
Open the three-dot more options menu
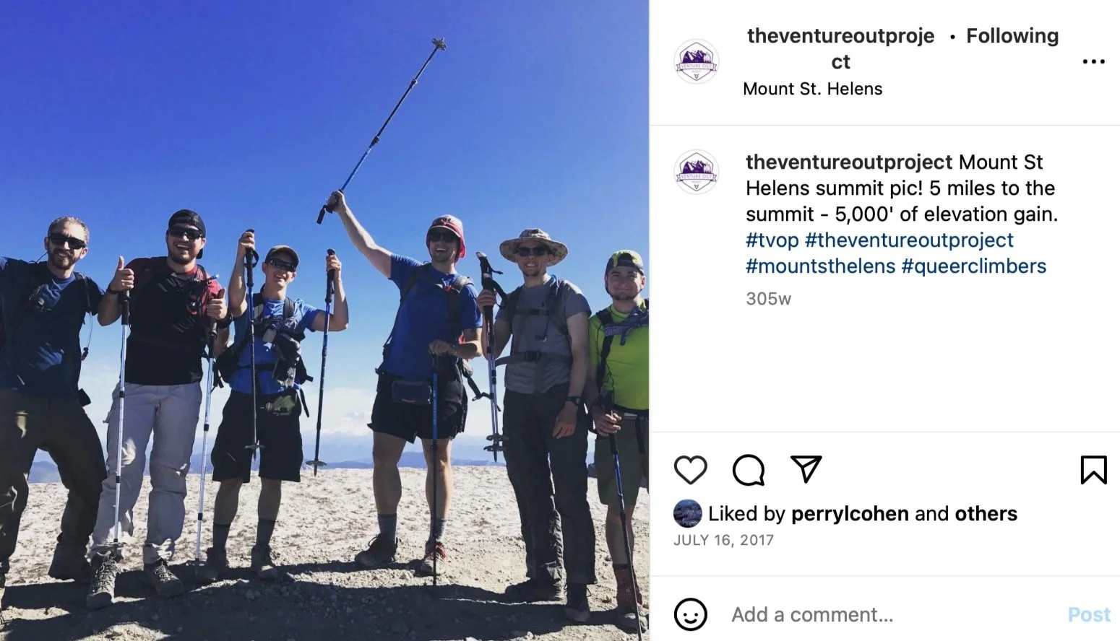(1093, 61)
